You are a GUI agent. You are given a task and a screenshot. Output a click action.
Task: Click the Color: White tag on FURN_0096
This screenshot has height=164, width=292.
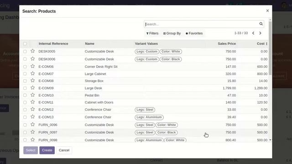[x=167, y=125]
